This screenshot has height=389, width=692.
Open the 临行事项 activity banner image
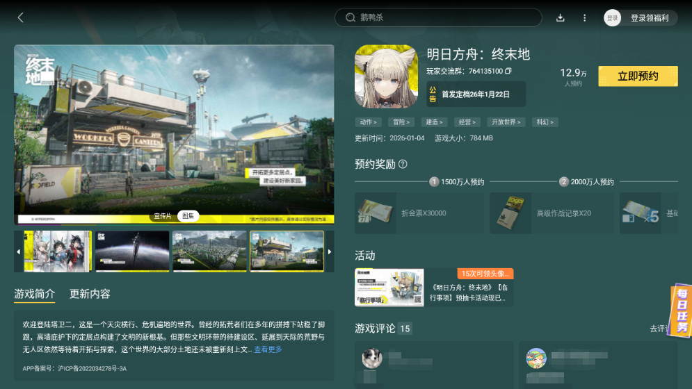389,287
